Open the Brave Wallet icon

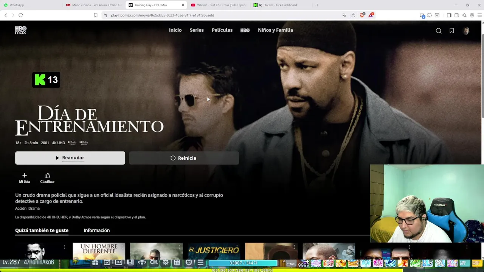tap(457, 15)
